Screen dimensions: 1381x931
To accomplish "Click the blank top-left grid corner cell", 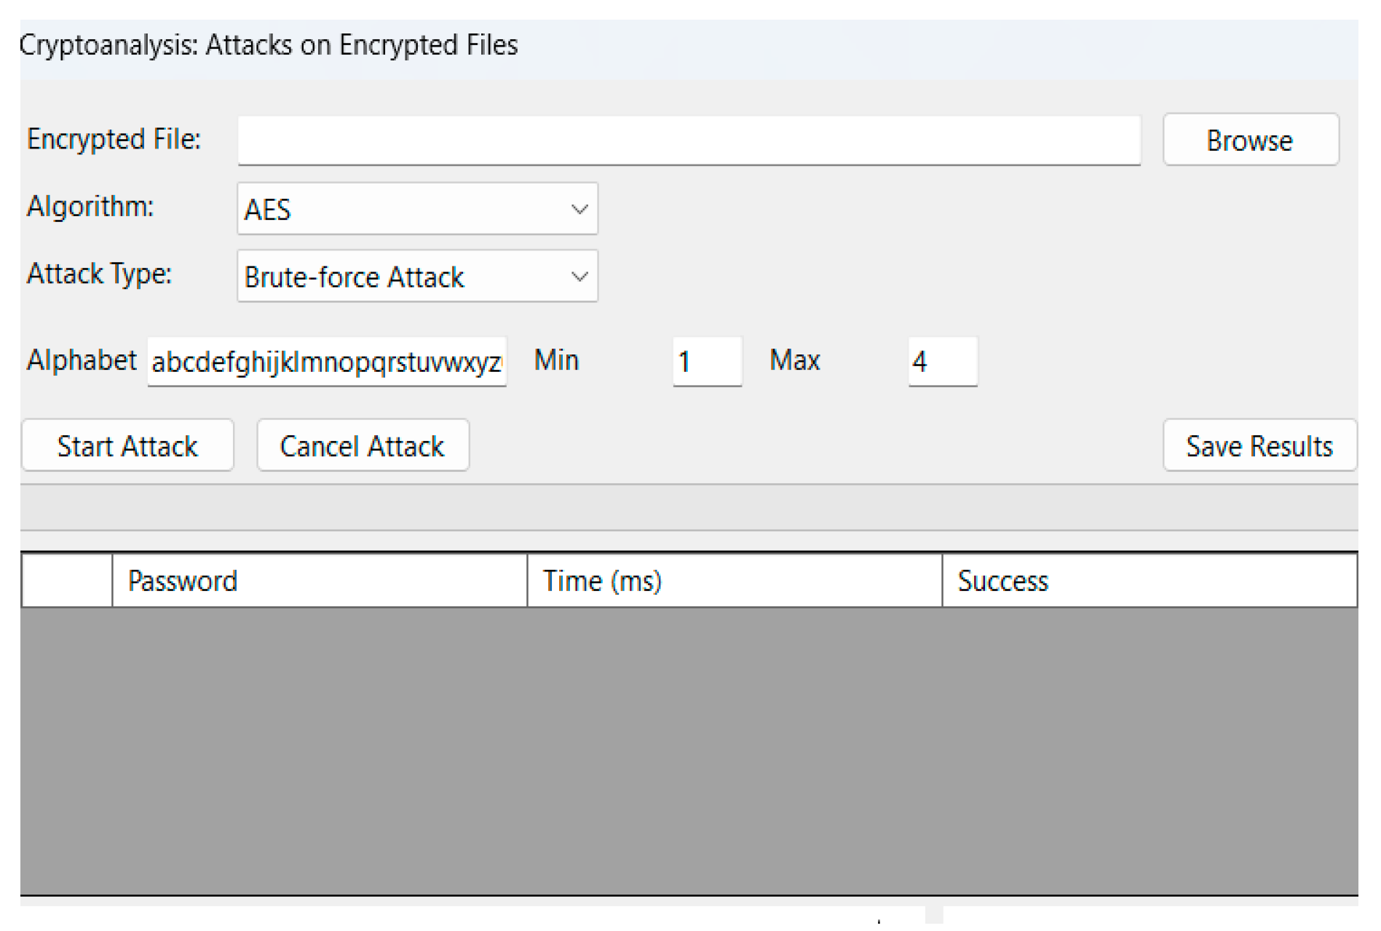I will pos(67,580).
